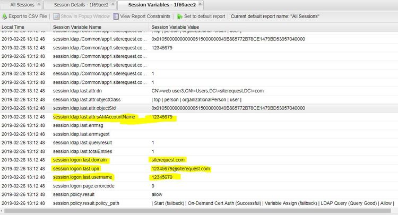Click the Current default report name label
The image size is (398, 215).
pos(275,16)
